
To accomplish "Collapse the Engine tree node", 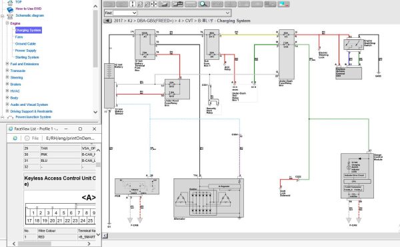I will [7, 23].
